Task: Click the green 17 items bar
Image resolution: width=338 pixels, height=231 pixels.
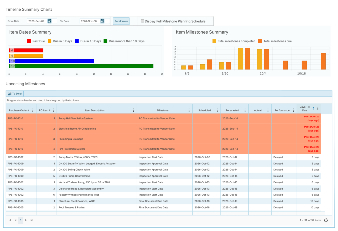Action: (81, 66)
